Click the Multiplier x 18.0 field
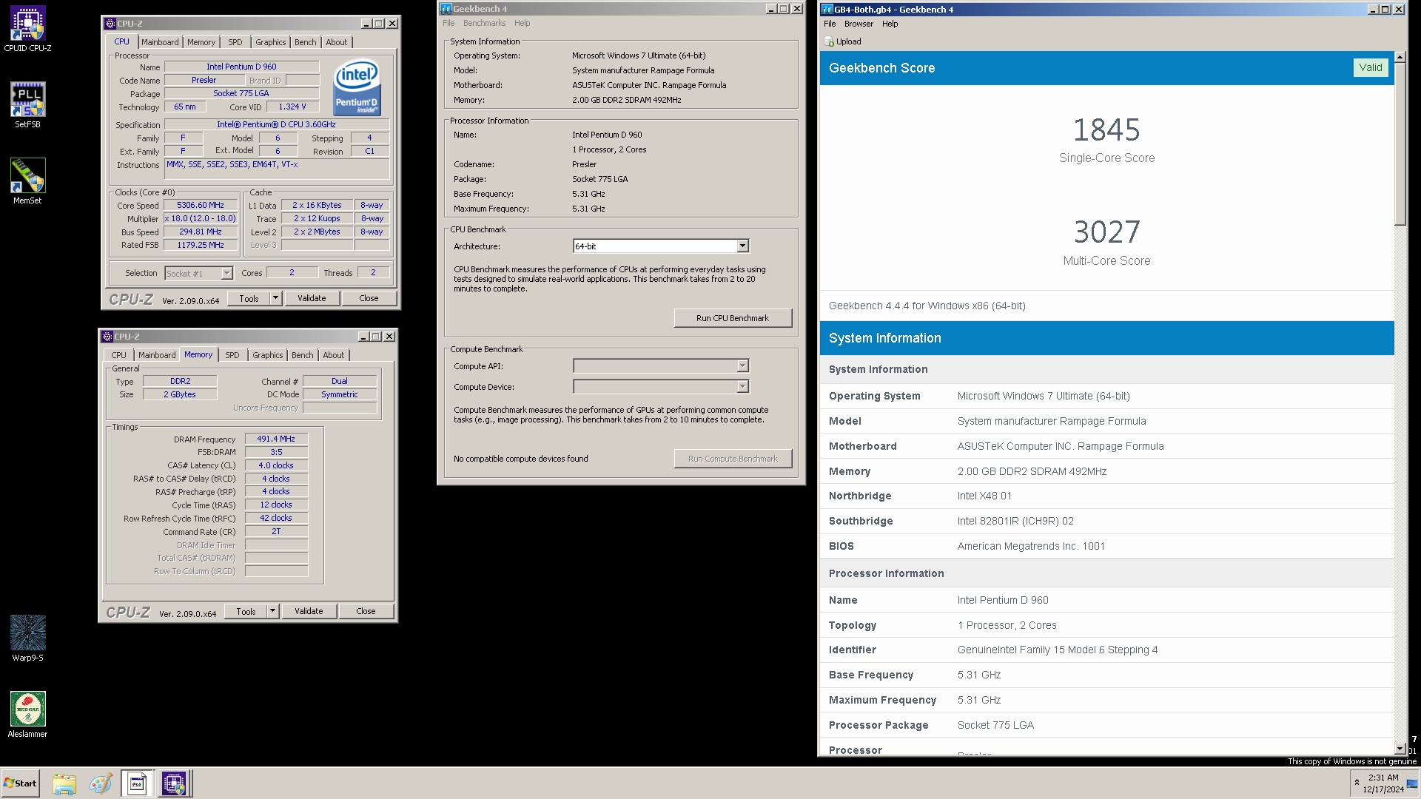The width and height of the screenshot is (1421, 799). coord(201,218)
